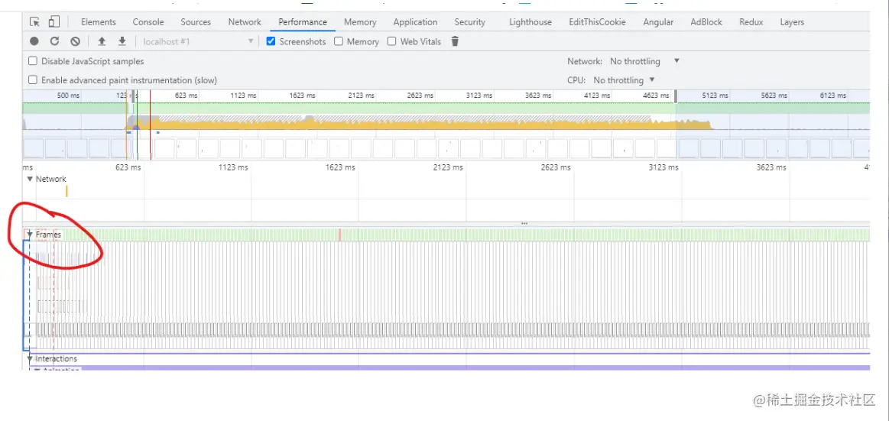Save the profile with the download icon
The width and height of the screenshot is (889, 421).
coord(122,40)
